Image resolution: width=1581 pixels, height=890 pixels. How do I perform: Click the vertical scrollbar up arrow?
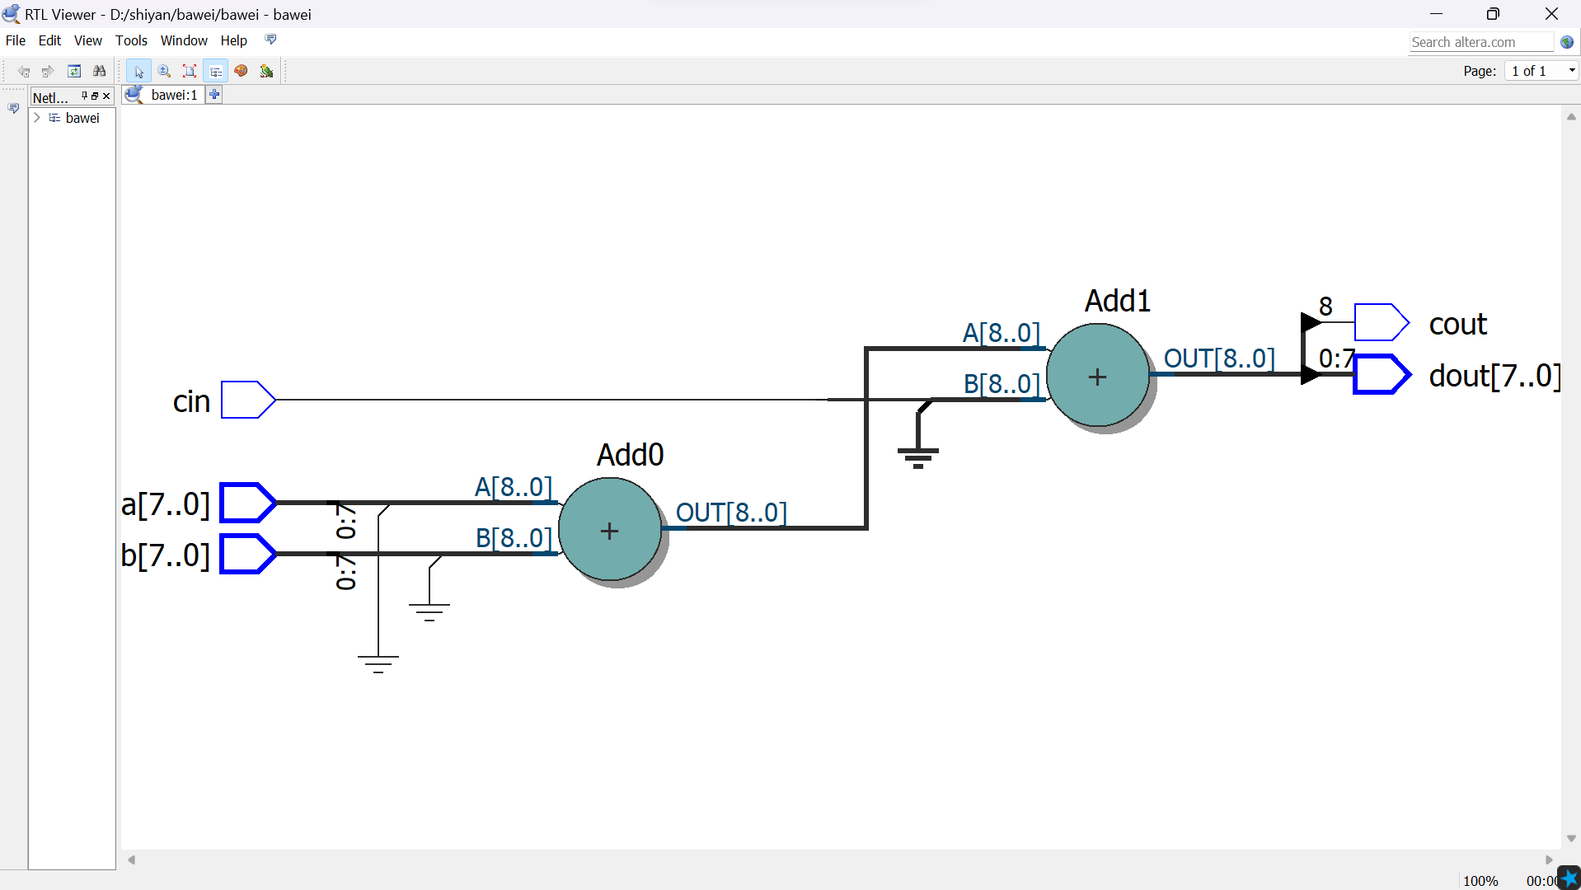tap(1571, 117)
